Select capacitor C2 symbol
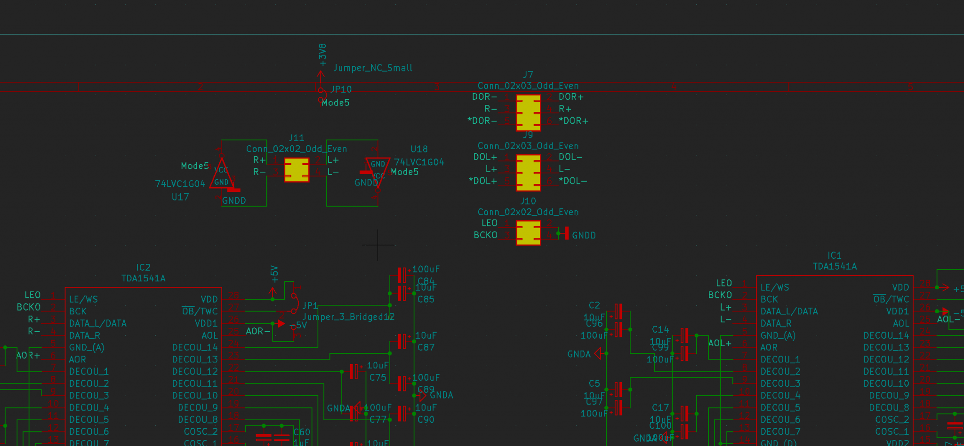The height and width of the screenshot is (446, 964). click(618, 311)
